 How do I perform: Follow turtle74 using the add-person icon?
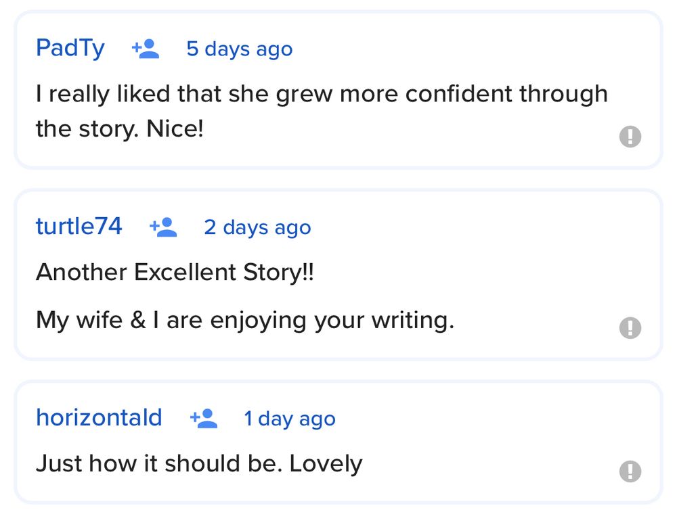163,227
